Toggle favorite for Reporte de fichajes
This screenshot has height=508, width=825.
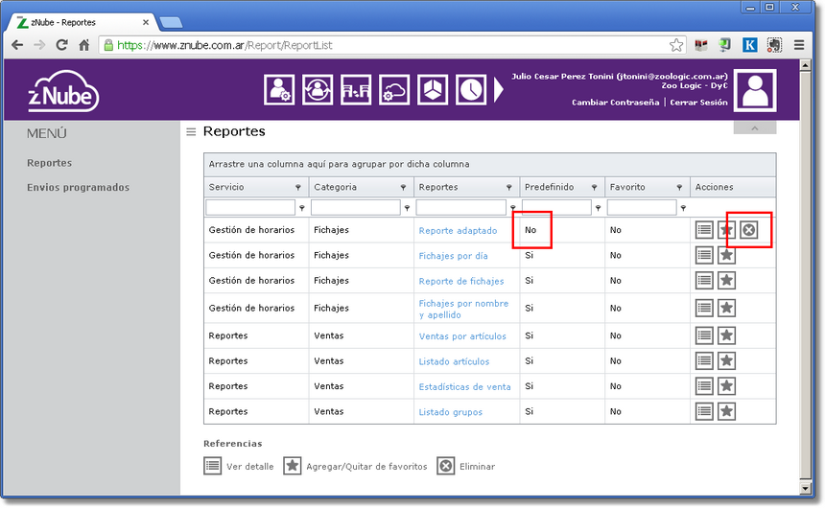(727, 280)
